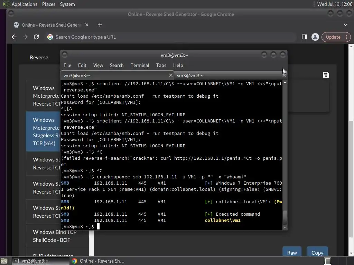
Task: Open the System menu in top panel
Action: coord(67,4)
